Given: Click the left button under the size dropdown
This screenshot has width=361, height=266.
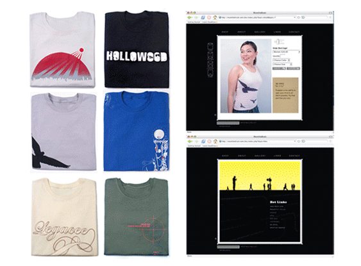Looking at the screenshot, I should (279, 69).
